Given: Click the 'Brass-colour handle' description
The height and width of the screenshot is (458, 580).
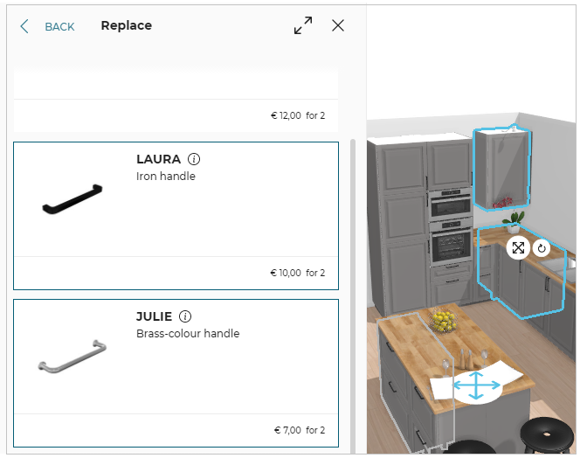Looking at the screenshot, I should (x=188, y=334).
